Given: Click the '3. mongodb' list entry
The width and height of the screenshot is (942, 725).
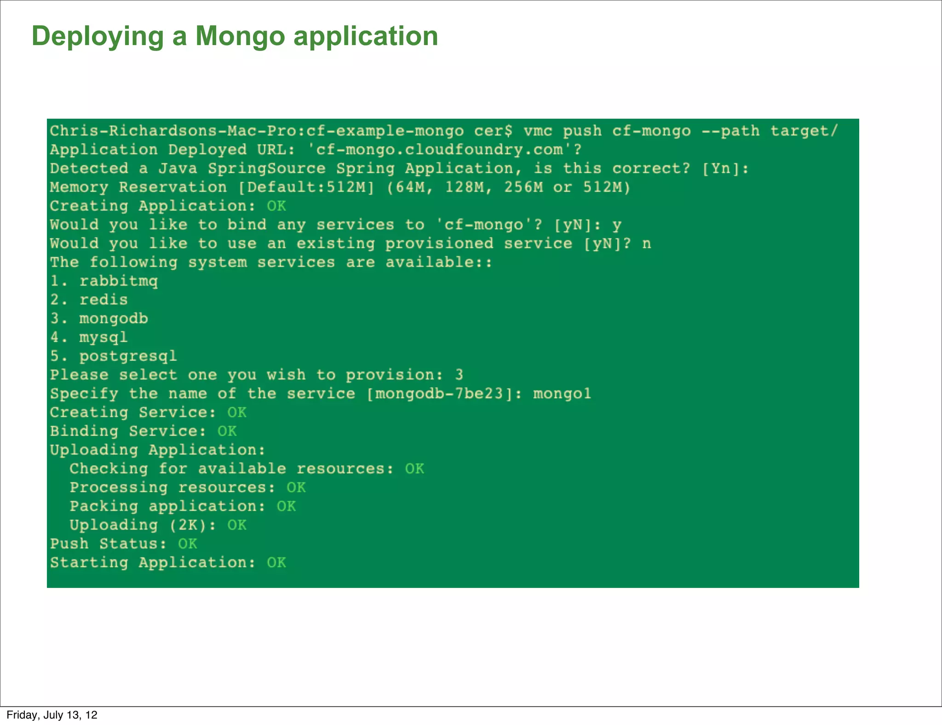Looking at the screenshot, I should coord(99,319).
